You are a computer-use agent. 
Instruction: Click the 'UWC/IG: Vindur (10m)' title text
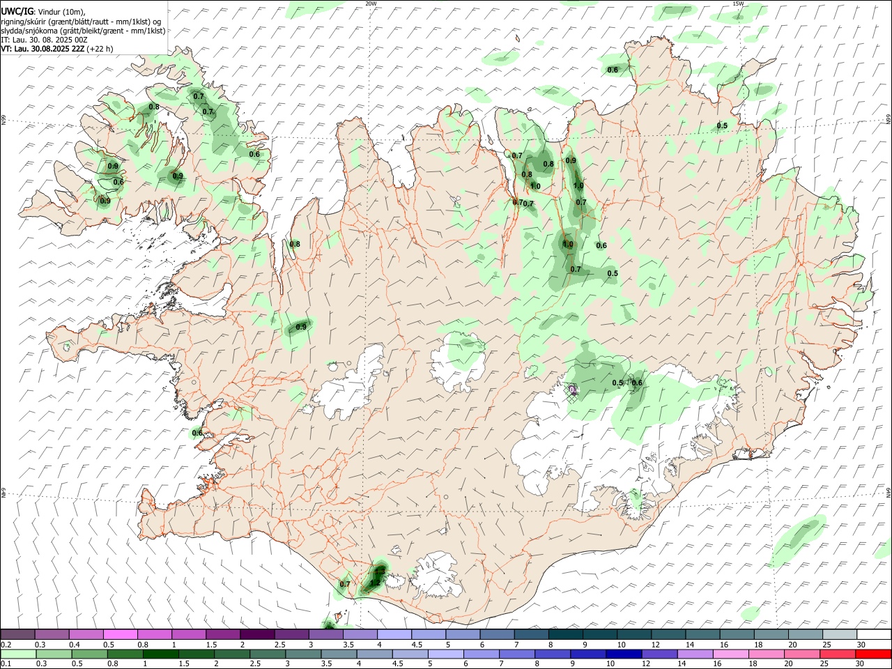click(43, 11)
